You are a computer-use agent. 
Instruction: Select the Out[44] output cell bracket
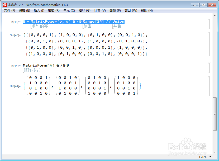[210, 86]
